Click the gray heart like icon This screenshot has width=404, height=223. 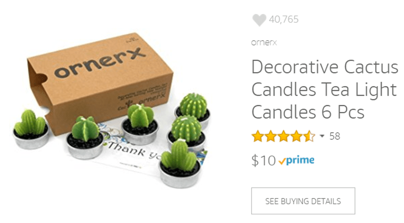[259, 20]
